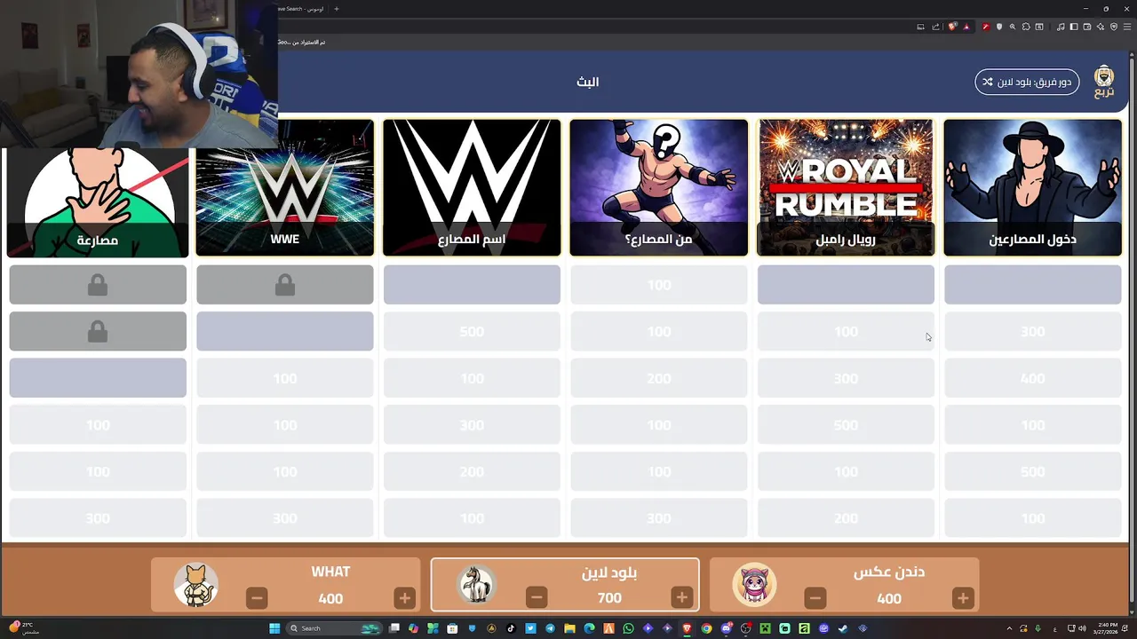1137x639 pixels.
Task: Increase the WHAT team score
Action: pos(404,598)
